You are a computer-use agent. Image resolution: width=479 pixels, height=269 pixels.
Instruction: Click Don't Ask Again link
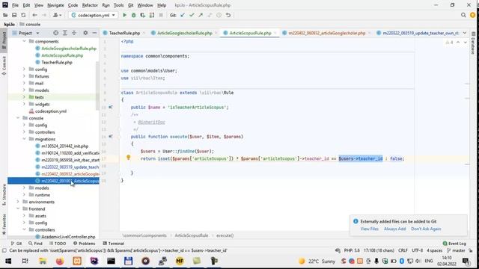click(x=426, y=229)
